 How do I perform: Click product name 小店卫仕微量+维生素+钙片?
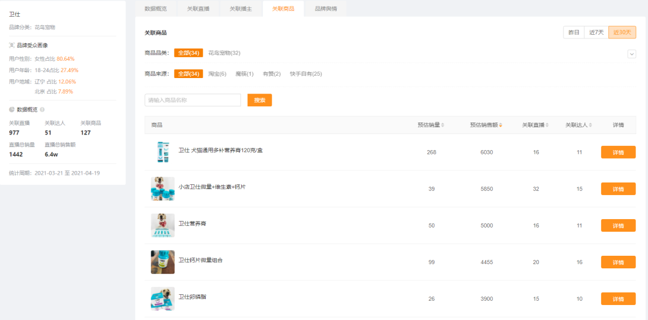click(x=212, y=187)
